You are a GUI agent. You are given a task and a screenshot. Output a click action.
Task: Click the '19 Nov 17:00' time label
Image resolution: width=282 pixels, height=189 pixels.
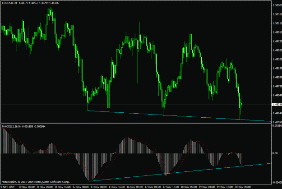coord(225,187)
